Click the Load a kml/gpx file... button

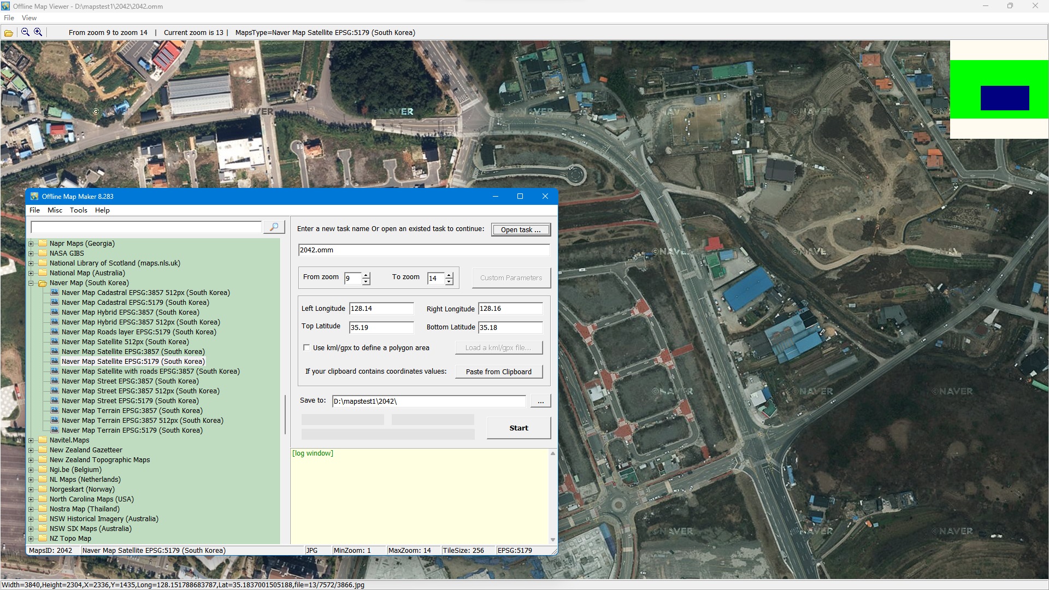click(498, 347)
